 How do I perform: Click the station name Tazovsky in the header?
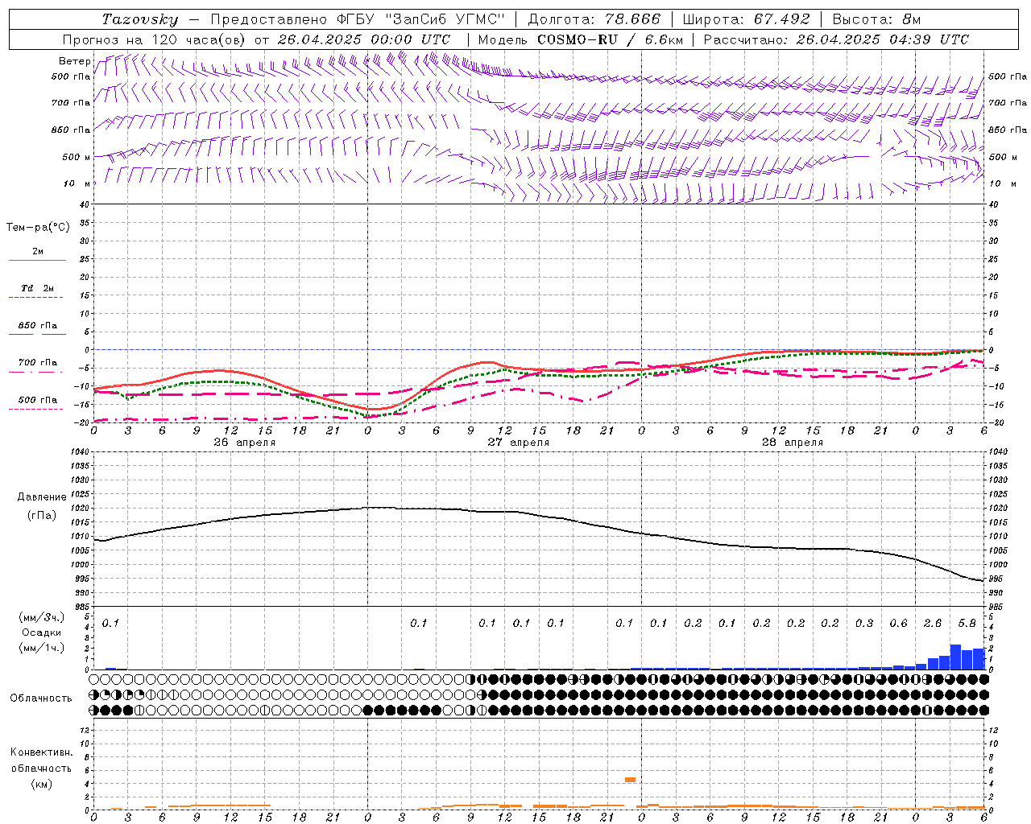pos(140,19)
